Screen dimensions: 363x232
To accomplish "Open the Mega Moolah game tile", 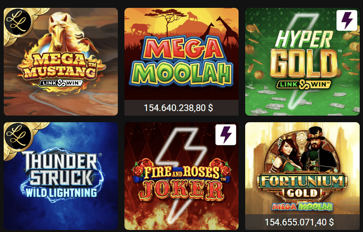I will point(181,62).
